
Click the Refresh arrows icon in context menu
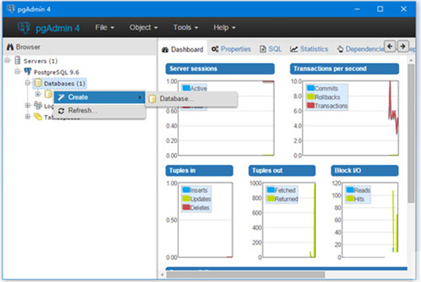point(61,111)
